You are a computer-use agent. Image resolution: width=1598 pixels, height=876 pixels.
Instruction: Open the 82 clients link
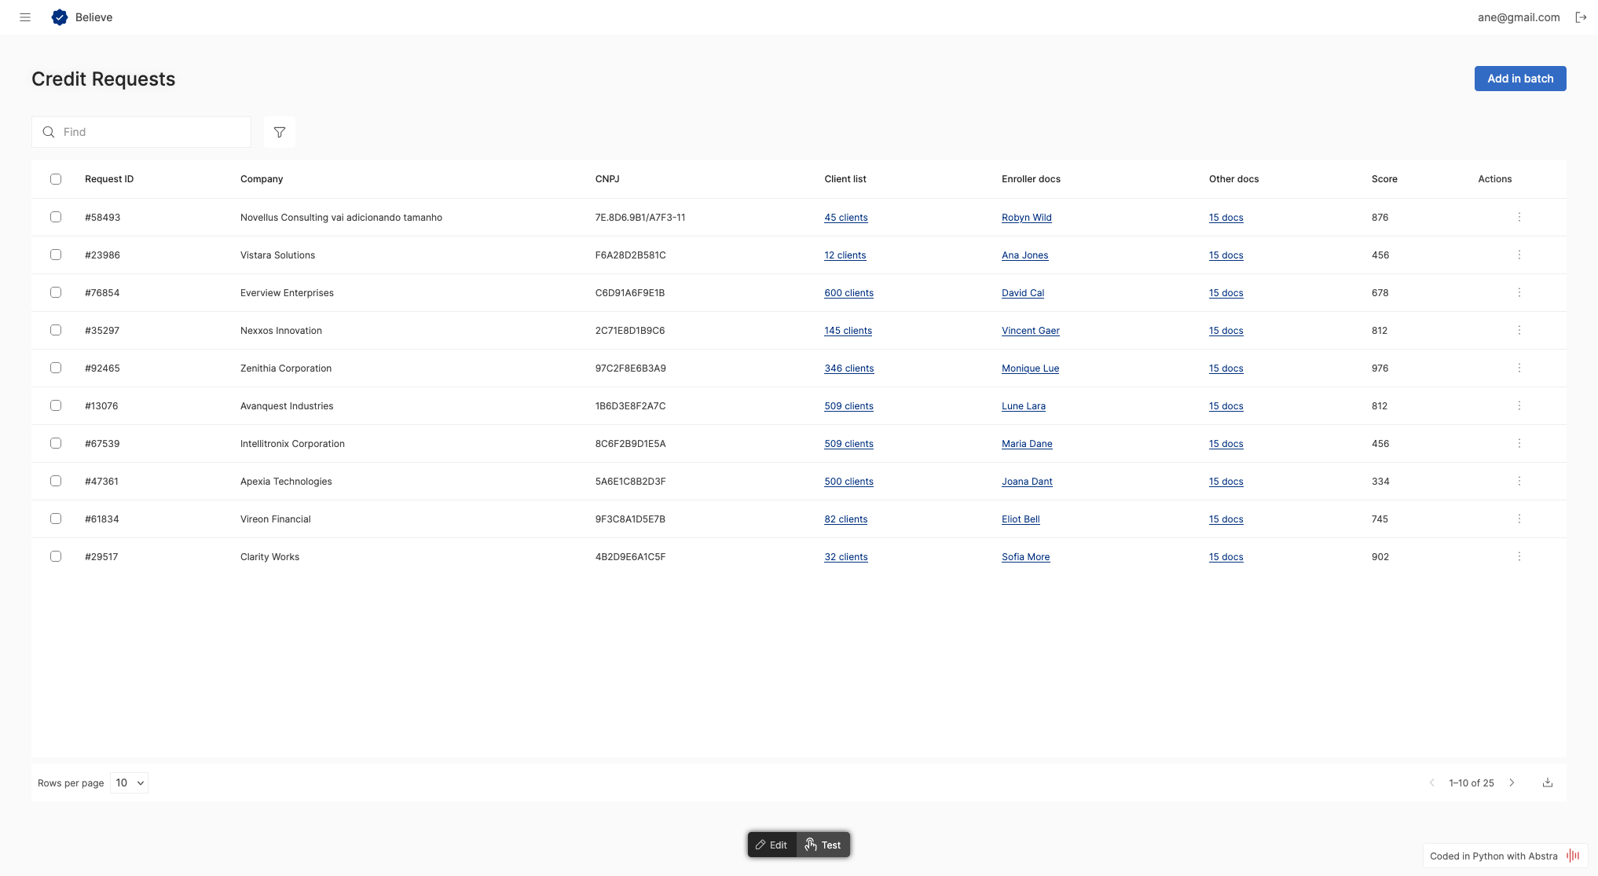coord(846,519)
